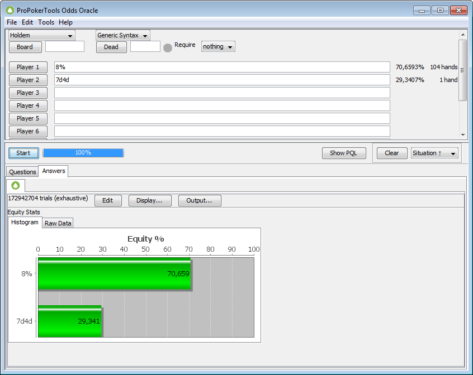Open the Tools menu

pos(46,22)
